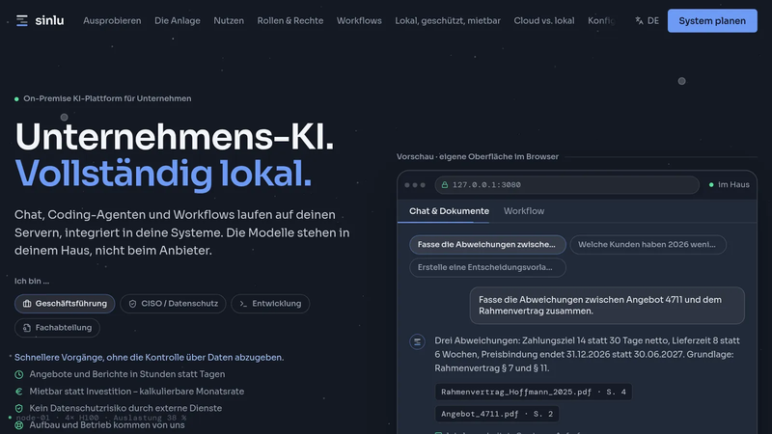772x434 pixels.
Task: Click Kein Datenschutzrisiko durch externe Dienste
Action: 125,408
